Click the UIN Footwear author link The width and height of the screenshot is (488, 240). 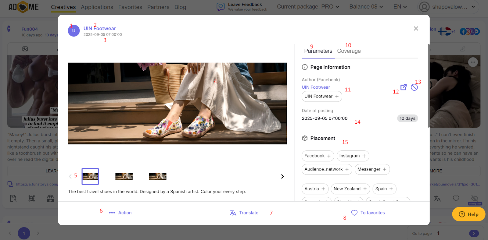pos(316,87)
